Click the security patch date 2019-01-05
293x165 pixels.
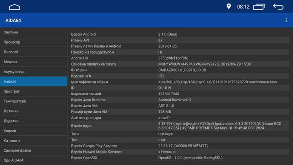tap(168, 46)
